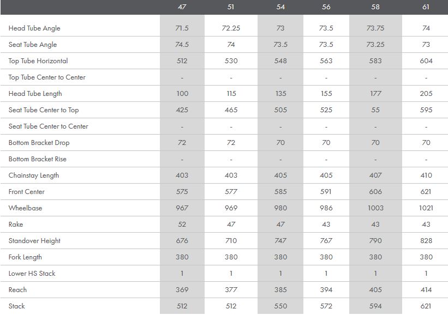Click the Head Tube Angle row label
This screenshot has height=315, width=448.
tap(34, 28)
